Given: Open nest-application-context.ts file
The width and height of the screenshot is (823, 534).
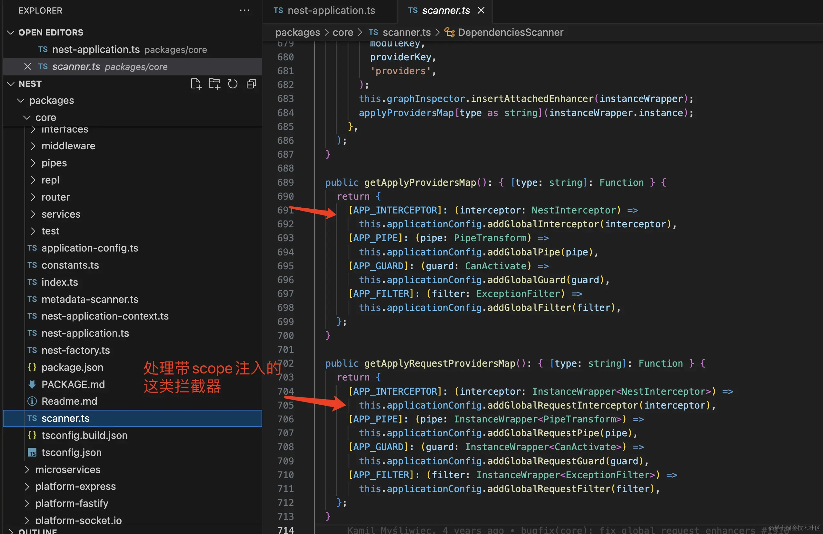Looking at the screenshot, I should 132,316.
